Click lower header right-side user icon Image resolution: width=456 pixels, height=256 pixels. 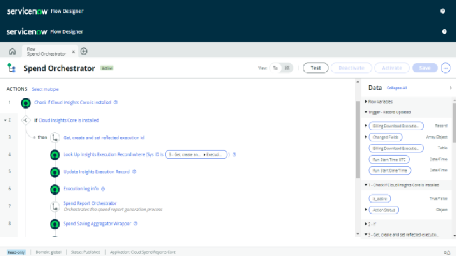[444, 32]
